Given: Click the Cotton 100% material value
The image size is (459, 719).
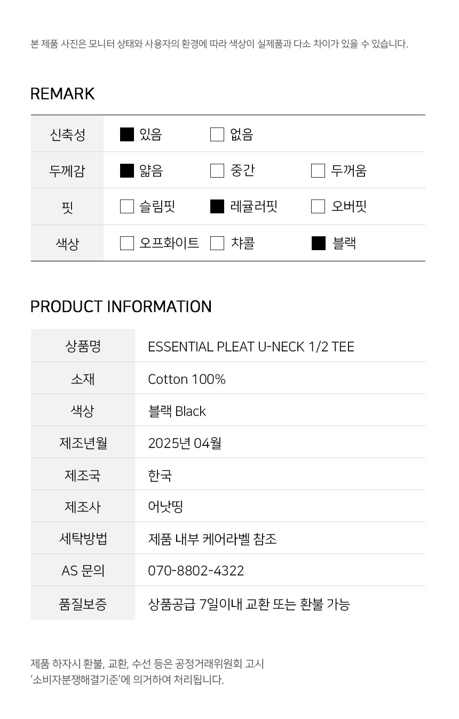Looking at the screenshot, I should 187,379.
